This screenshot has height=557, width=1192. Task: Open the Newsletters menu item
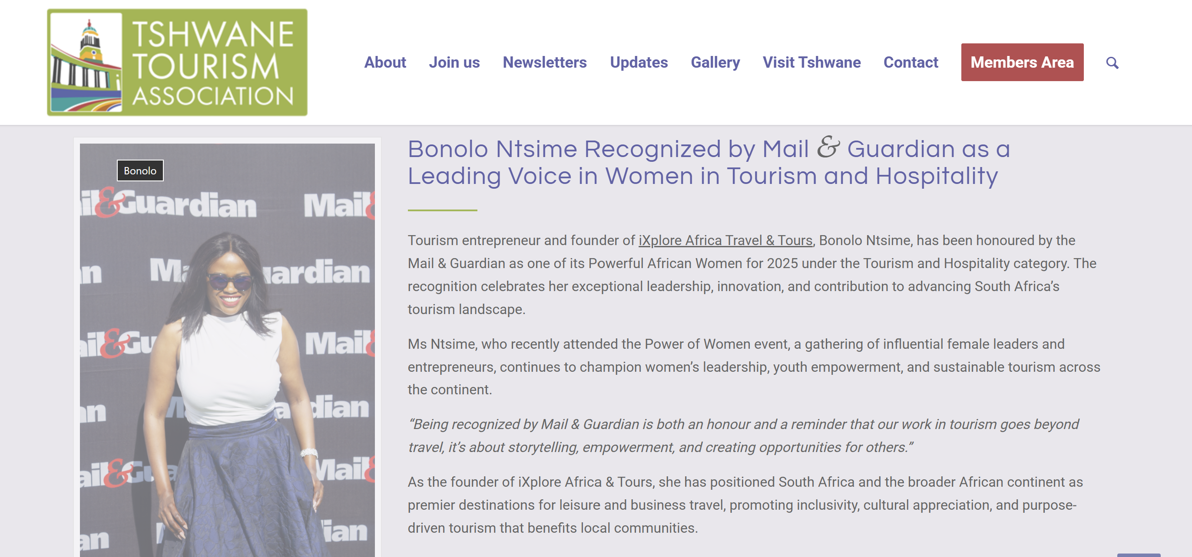(x=545, y=62)
